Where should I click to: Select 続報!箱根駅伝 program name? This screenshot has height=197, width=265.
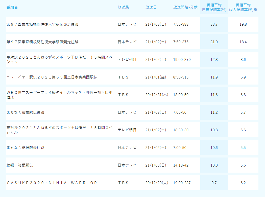[20, 165]
